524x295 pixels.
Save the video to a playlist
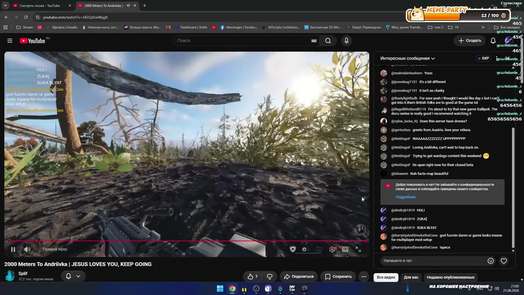tap(338, 277)
